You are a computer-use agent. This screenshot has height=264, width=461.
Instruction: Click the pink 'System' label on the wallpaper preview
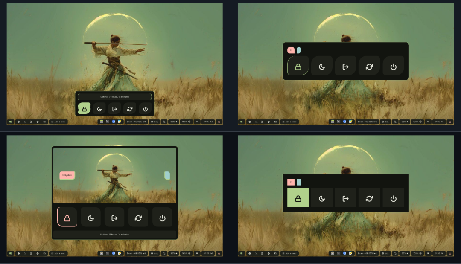coord(67,175)
